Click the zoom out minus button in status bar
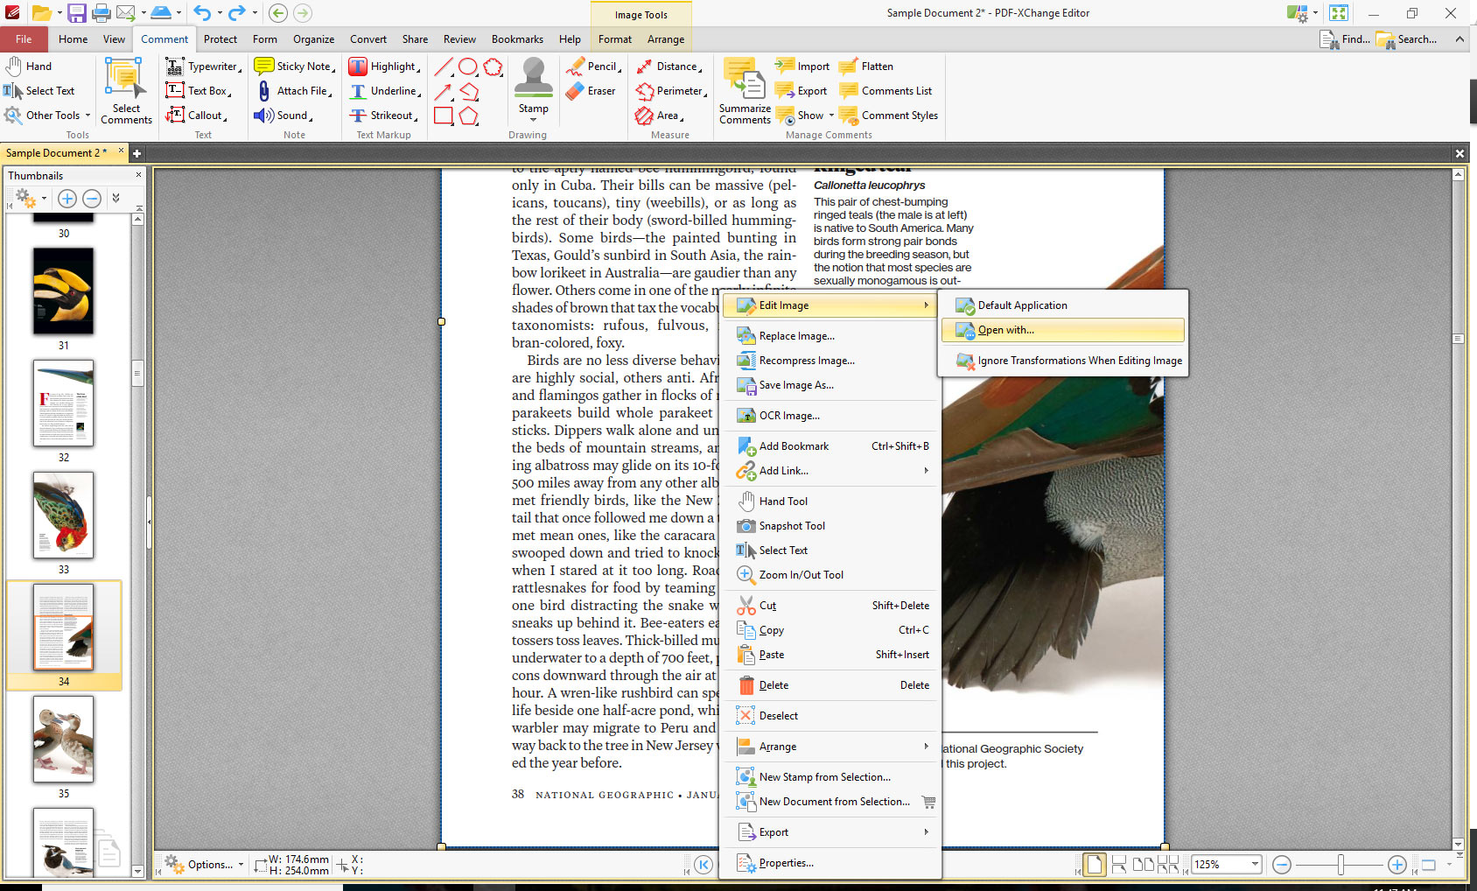Image resolution: width=1477 pixels, height=891 pixels. [x=1282, y=865]
